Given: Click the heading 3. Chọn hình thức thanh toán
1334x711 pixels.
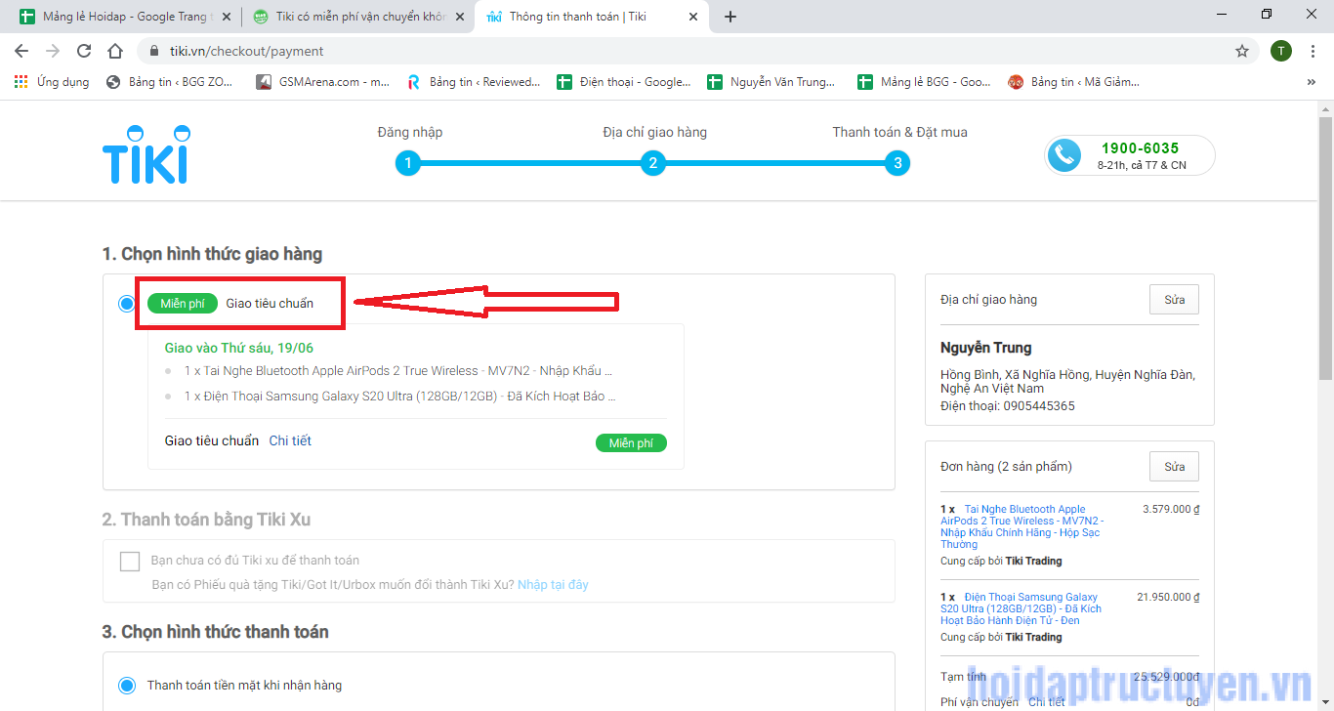Looking at the screenshot, I should (x=215, y=632).
